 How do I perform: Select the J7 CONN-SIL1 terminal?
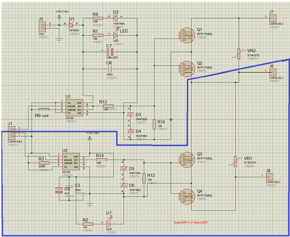(273, 18)
